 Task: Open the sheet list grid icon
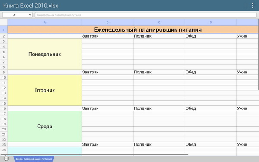(x=6, y=159)
